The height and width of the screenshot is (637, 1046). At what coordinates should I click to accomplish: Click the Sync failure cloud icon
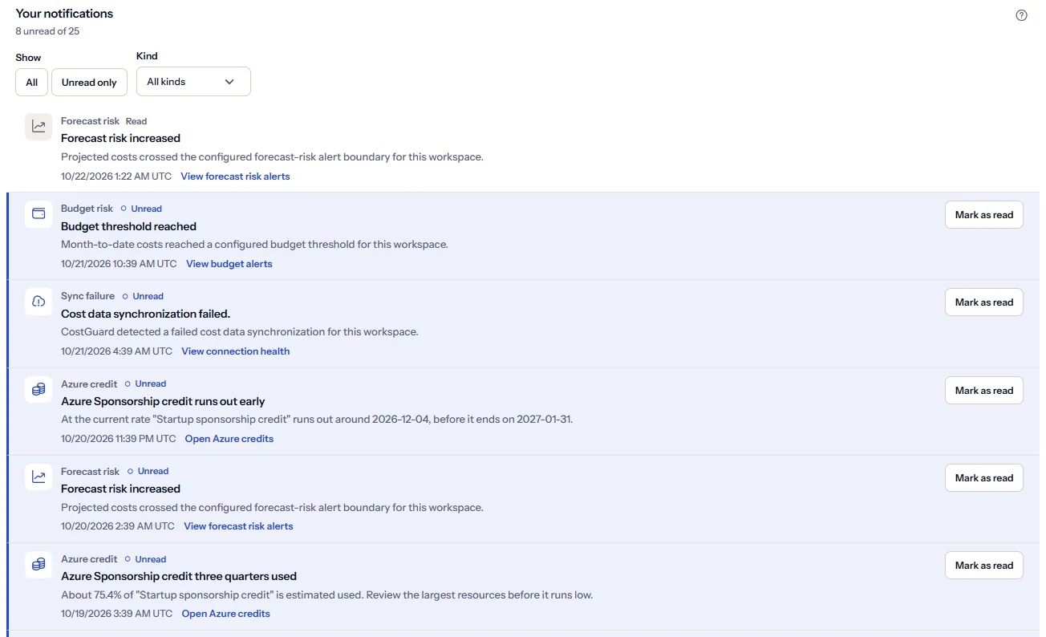point(39,302)
